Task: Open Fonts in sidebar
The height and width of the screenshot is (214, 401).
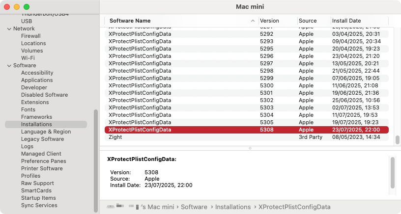Action: 28,109
